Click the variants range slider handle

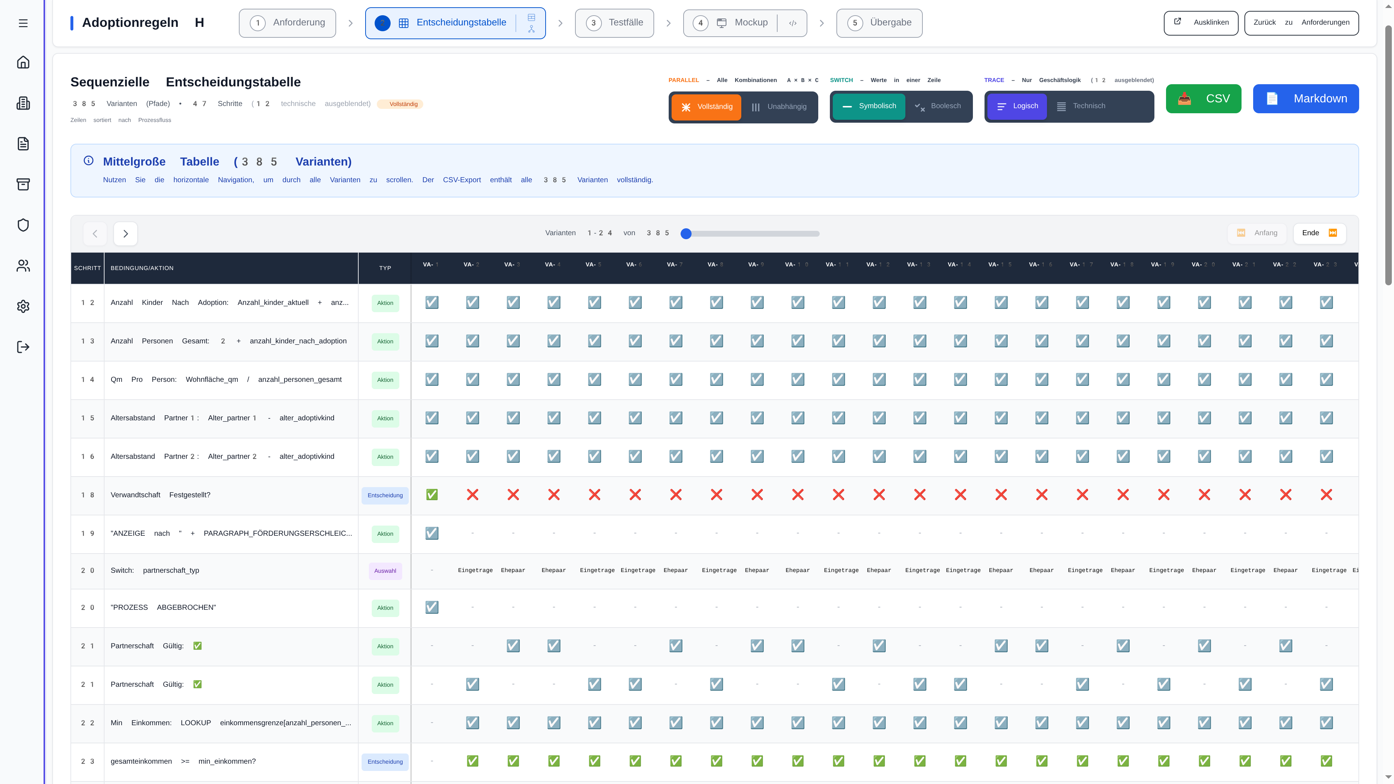coord(686,234)
